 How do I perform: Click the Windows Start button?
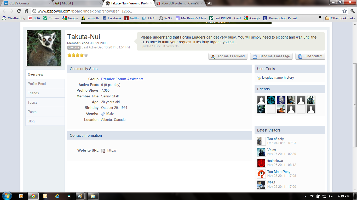(x=7, y=196)
